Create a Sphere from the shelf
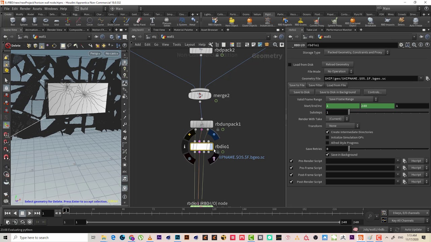The width and height of the screenshot is (431, 242). 24,22
